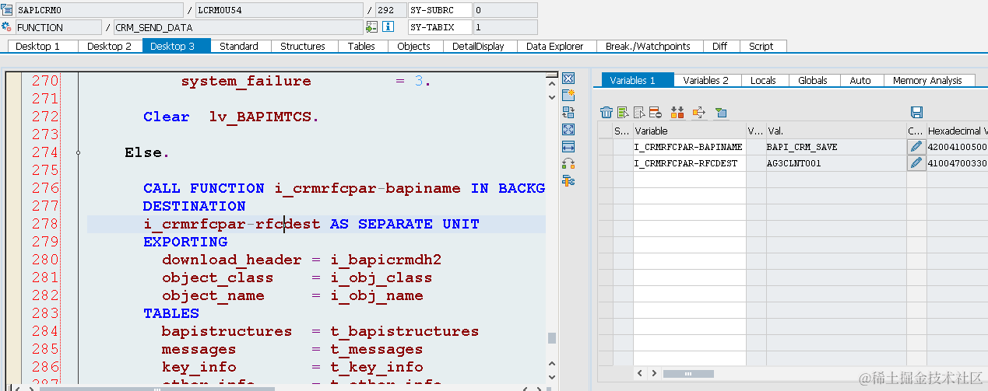
Task: Select the Desktop 3 tab
Action: [x=176, y=46]
